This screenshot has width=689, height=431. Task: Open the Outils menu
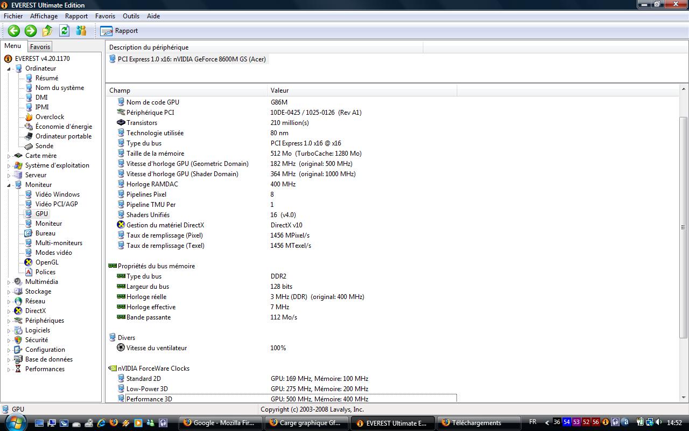pos(131,16)
